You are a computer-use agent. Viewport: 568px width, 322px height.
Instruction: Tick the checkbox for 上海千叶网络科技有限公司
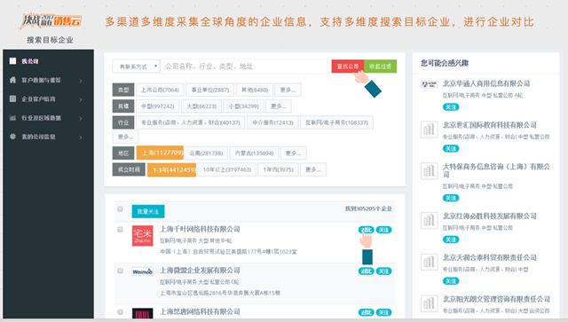tap(121, 229)
